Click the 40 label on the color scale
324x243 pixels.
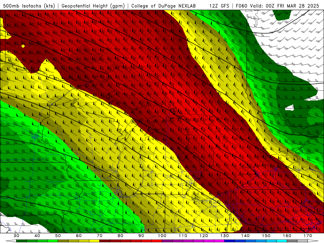(37, 236)
